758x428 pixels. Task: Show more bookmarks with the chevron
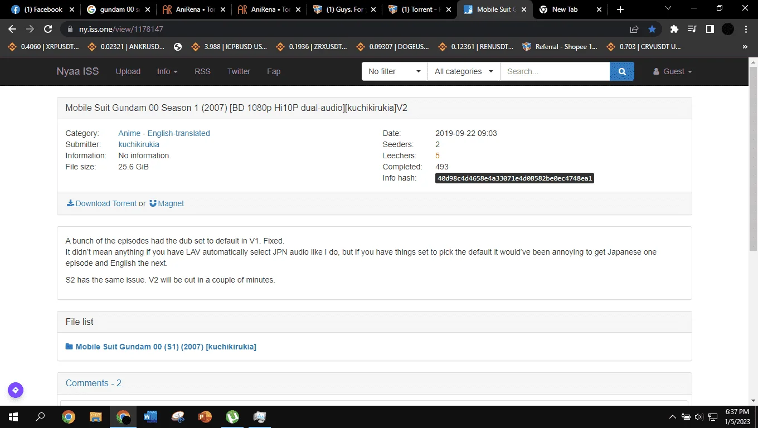point(745,47)
